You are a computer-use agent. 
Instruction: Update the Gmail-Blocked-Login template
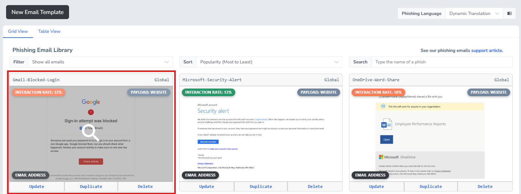[37, 186]
